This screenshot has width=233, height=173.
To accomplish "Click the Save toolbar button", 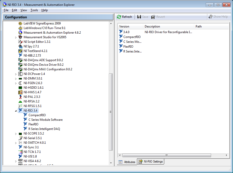I will (143, 17).
